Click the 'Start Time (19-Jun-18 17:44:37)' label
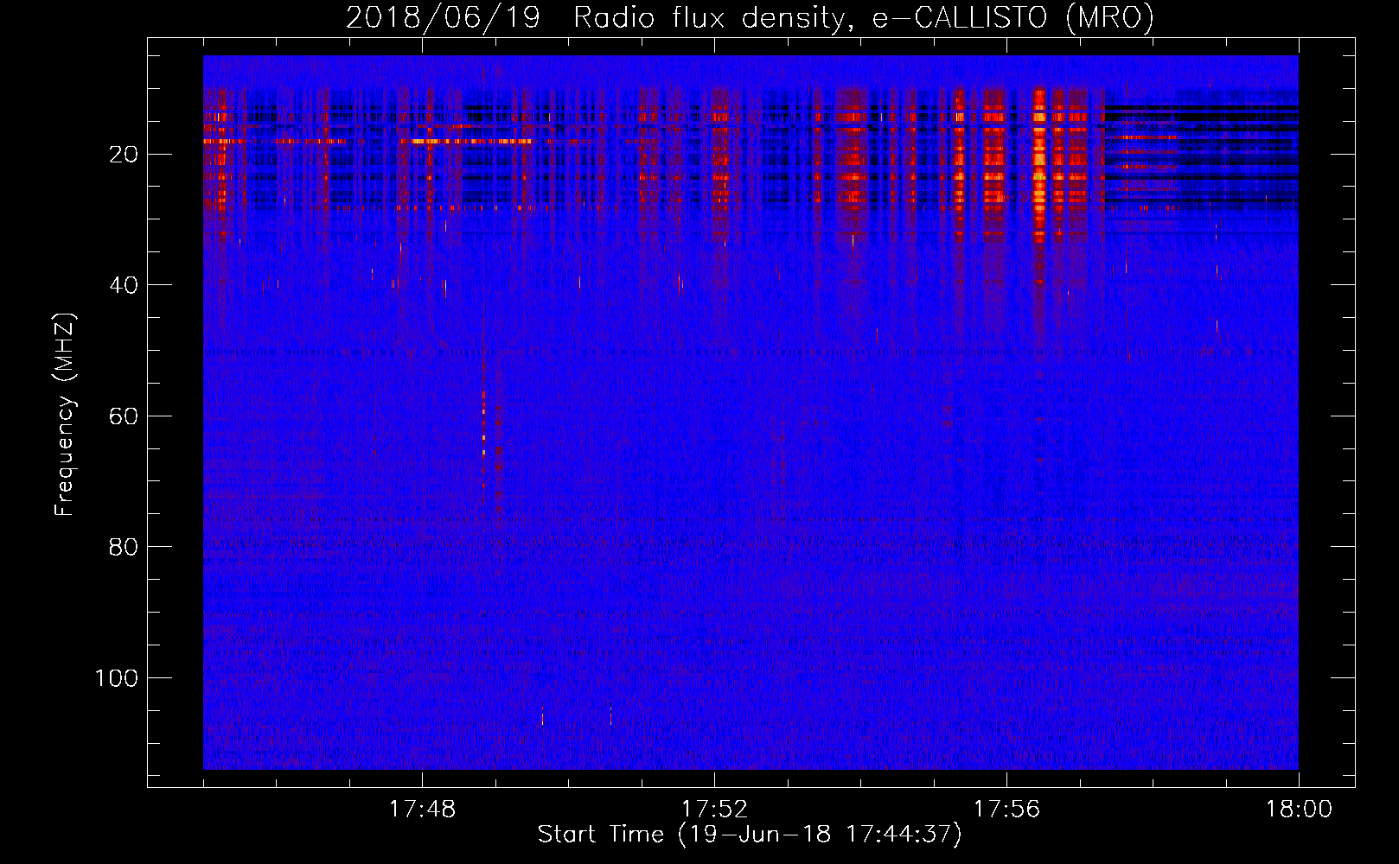The width and height of the screenshot is (1399, 864). pos(750,835)
